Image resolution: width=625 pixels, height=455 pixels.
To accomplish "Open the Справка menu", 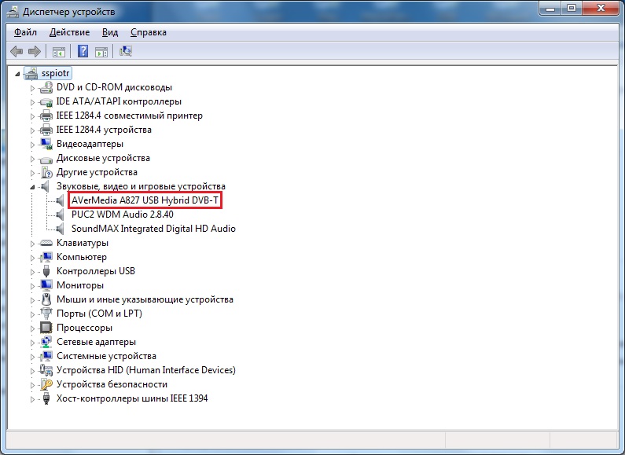I will 148,32.
